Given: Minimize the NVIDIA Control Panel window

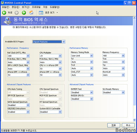Looking at the screenshot, I should (126, 3).
